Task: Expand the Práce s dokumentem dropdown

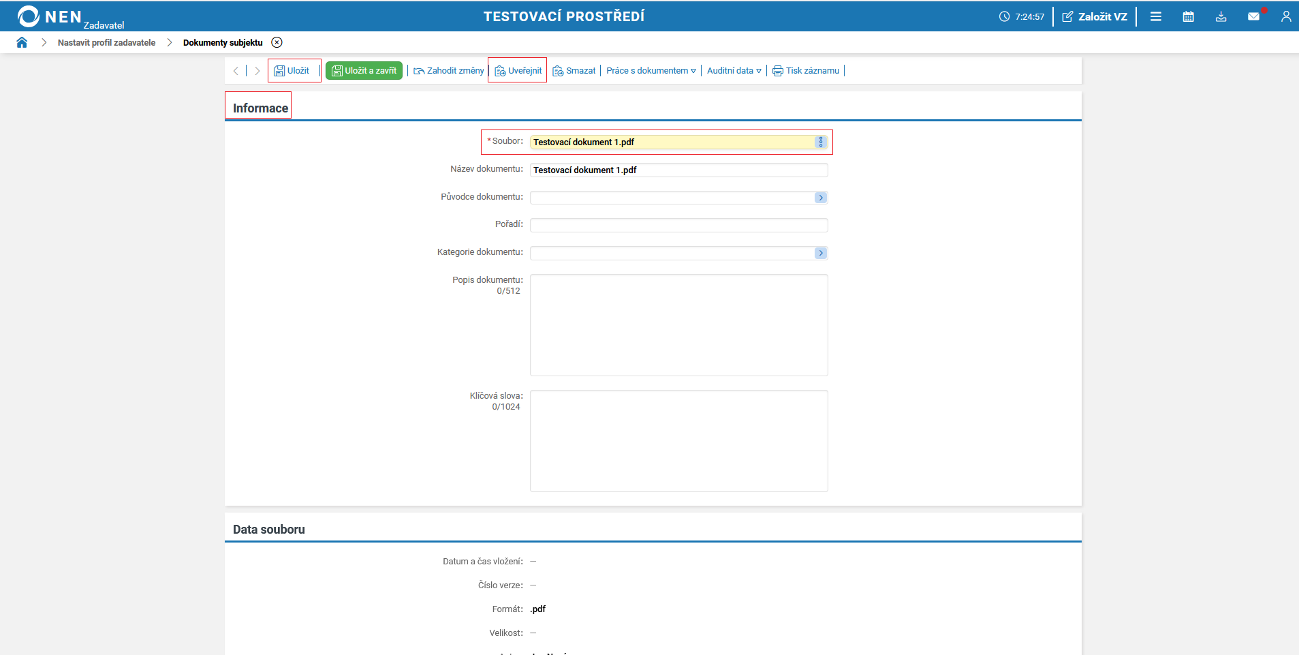Action: [651, 71]
